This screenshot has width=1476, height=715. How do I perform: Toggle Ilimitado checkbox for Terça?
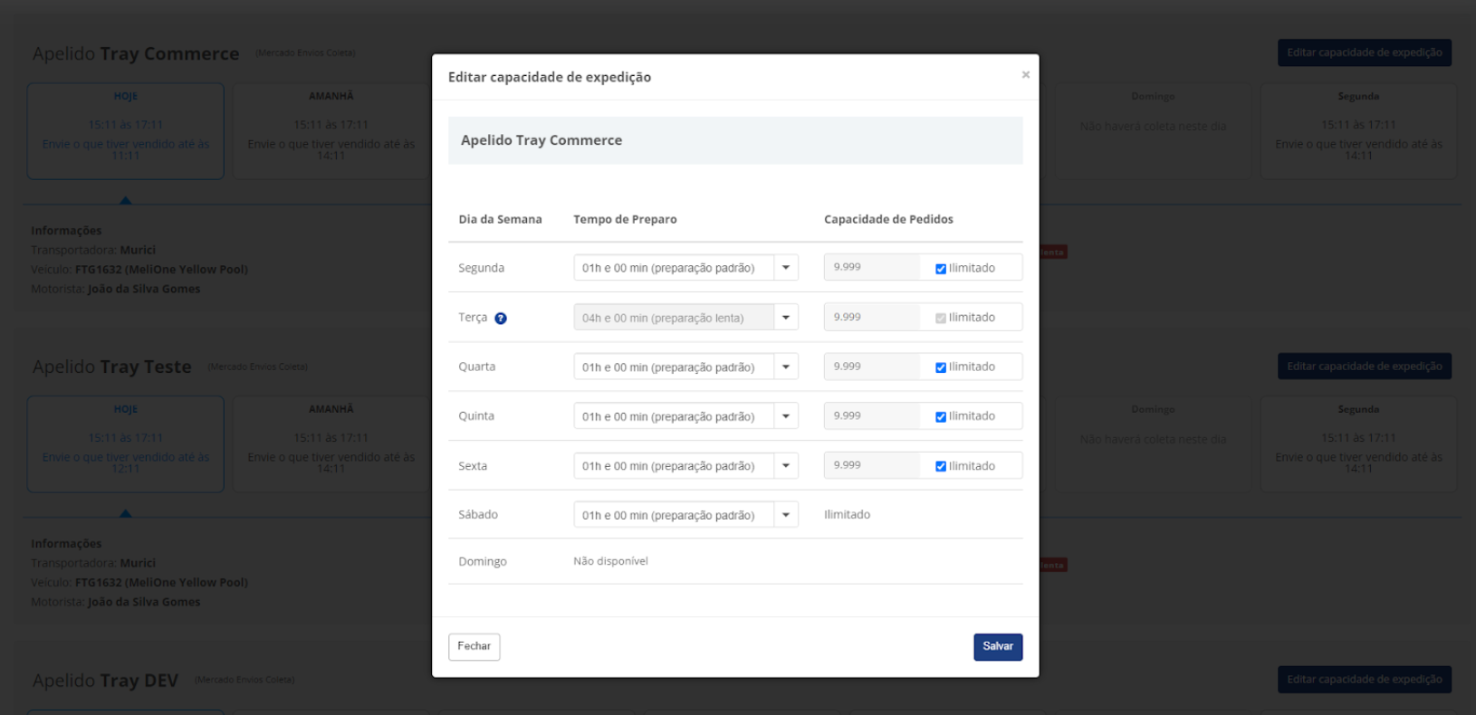point(941,319)
